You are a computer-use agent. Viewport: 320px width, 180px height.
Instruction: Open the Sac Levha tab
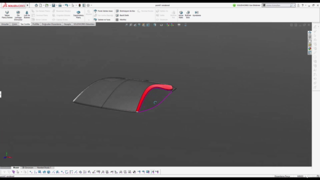coord(25,24)
